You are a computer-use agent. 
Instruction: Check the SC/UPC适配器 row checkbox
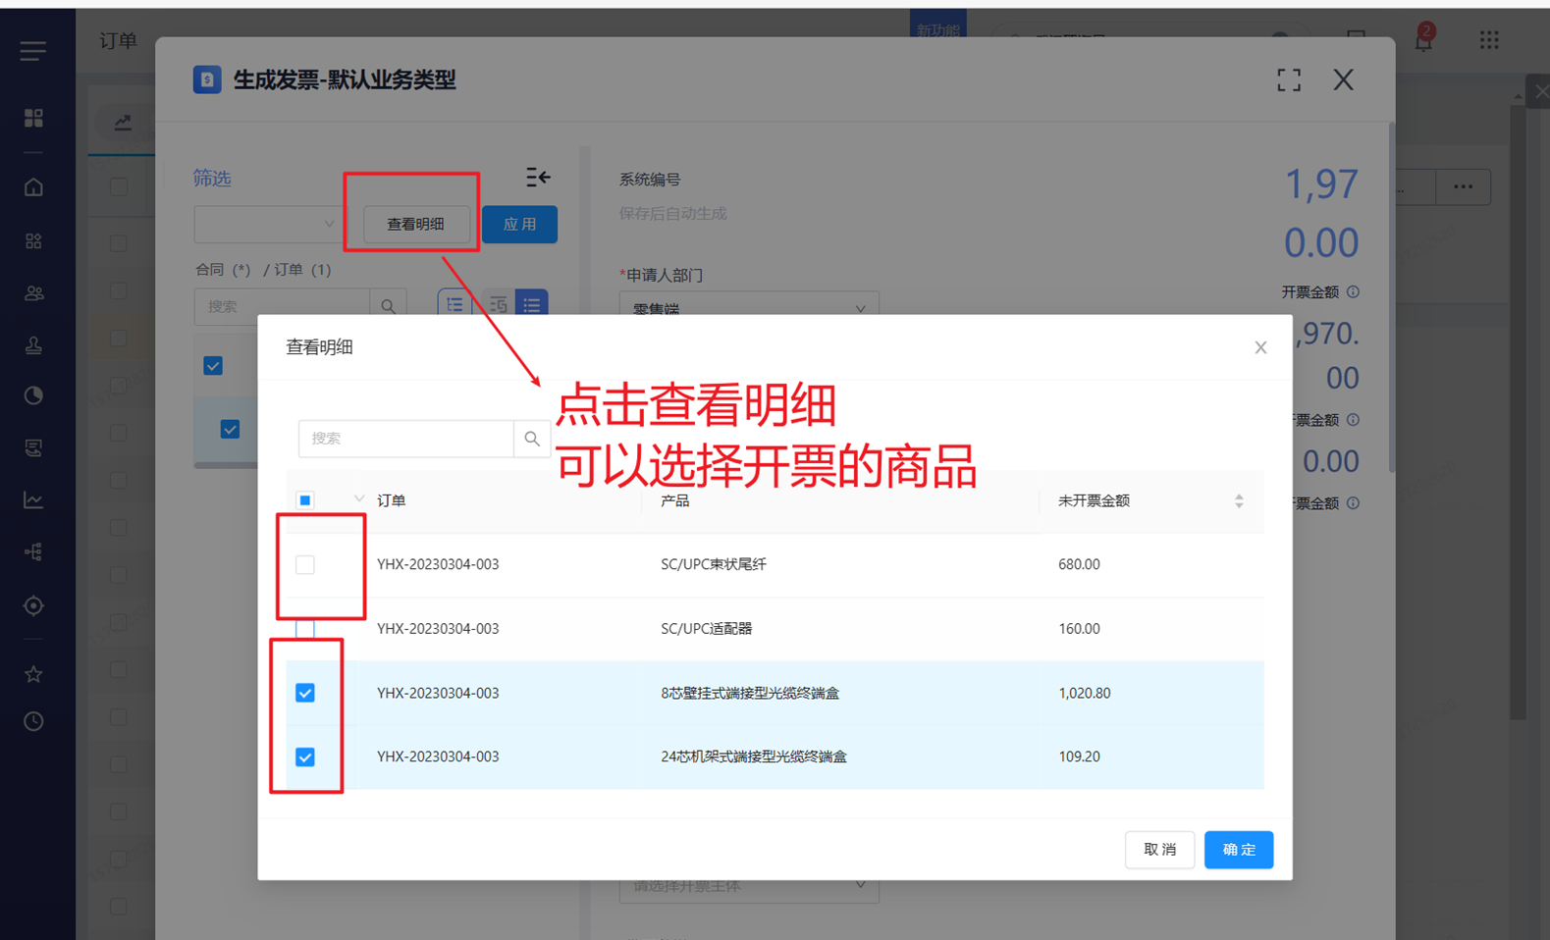coord(305,629)
